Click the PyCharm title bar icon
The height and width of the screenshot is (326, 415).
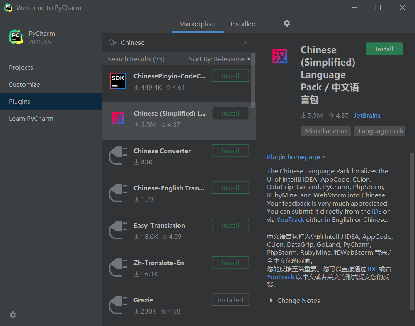pyautogui.click(x=8, y=7)
